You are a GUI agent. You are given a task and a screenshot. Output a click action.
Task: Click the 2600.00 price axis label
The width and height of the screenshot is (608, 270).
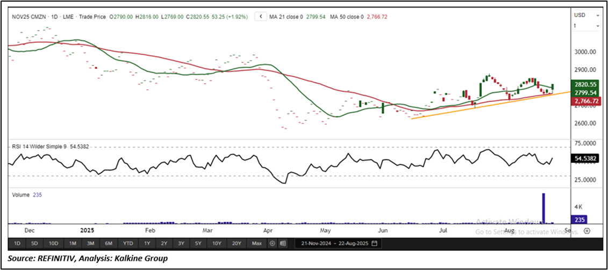pyautogui.click(x=584, y=123)
